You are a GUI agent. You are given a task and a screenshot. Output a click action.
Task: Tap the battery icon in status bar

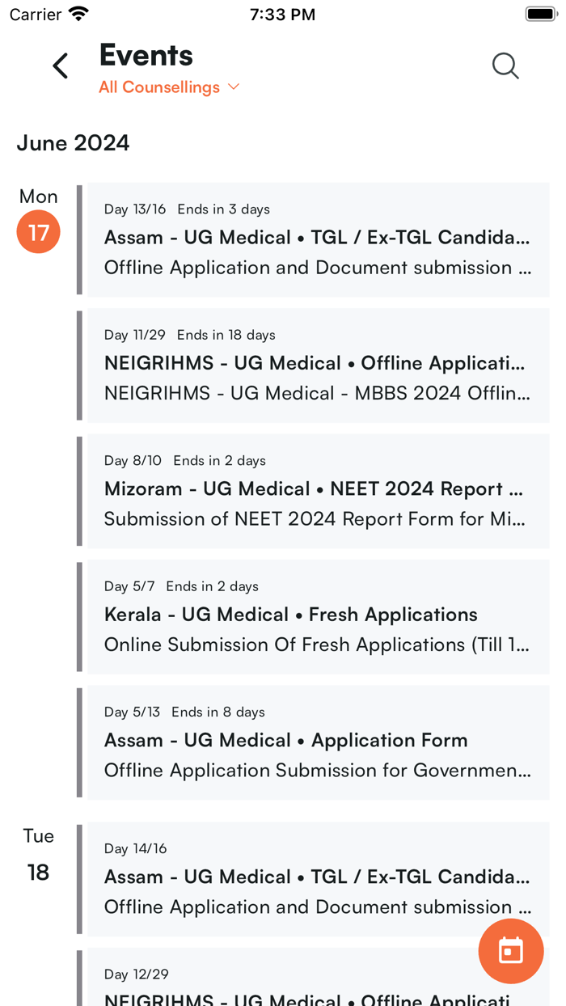coord(539,14)
